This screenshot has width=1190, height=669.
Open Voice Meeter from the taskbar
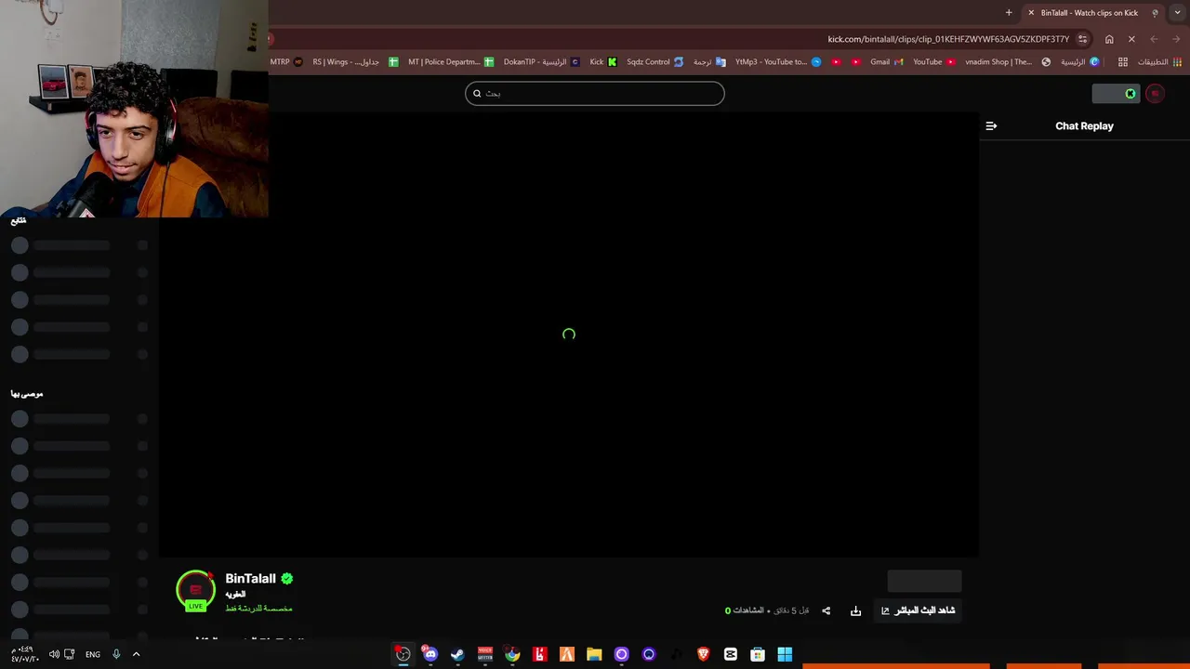click(x=484, y=654)
